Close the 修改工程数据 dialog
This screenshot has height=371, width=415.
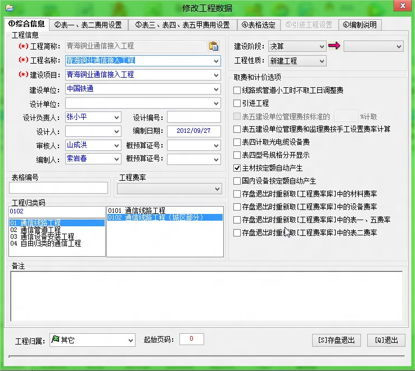coord(403,6)
